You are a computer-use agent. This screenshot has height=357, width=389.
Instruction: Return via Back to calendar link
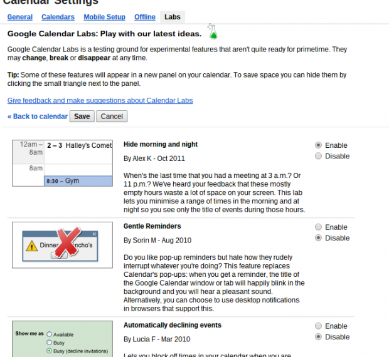(38, 116)
